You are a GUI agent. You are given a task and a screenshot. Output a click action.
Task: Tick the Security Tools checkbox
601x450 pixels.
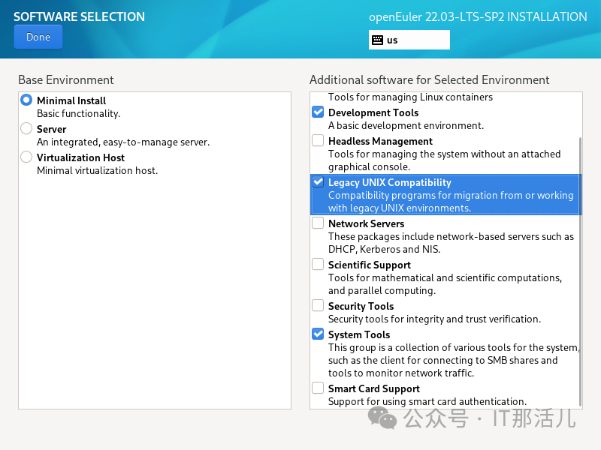[x=318, y=306]
